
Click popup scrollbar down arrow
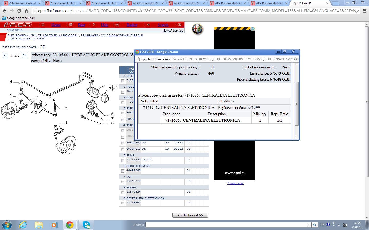pyautogui.click(x=296, y=137)
